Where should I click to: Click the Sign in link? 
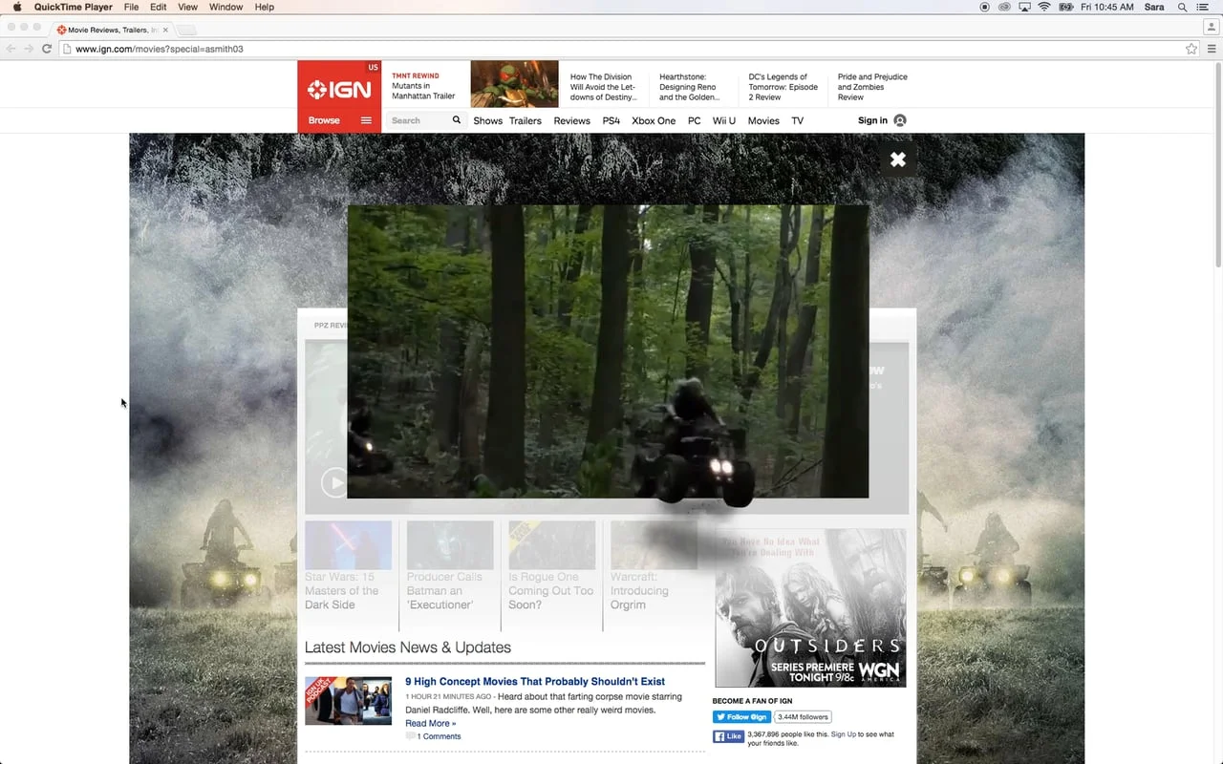[872, 120]
